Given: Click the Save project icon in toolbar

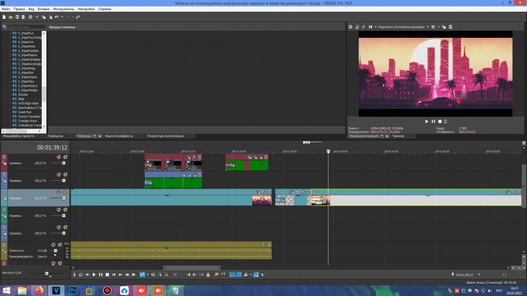Looking at the screenshot, I should pos(16,16).
